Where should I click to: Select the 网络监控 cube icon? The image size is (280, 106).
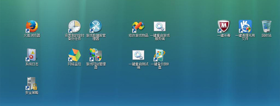click(74, 55)
